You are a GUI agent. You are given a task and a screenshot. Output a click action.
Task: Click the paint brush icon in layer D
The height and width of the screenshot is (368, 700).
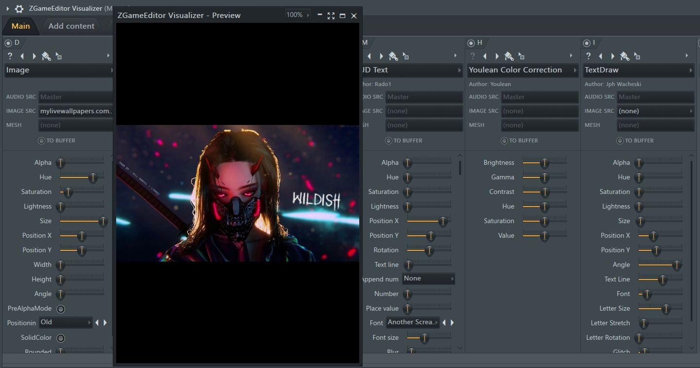[46, 56]
